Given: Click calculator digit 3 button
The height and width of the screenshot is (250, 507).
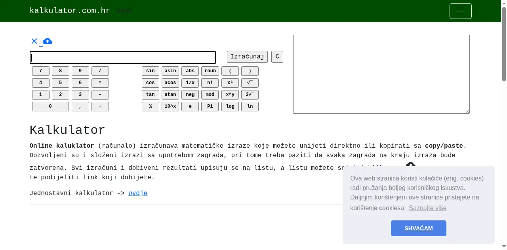Looking at the screenshot, I should [80, 95].
